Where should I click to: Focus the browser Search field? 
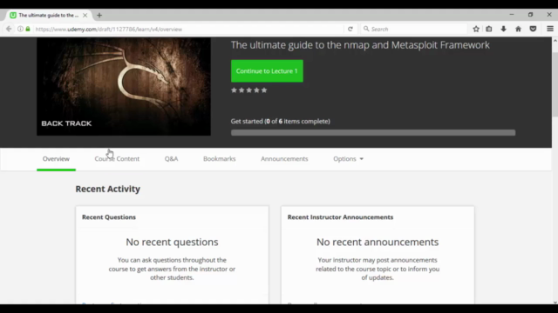415,29
